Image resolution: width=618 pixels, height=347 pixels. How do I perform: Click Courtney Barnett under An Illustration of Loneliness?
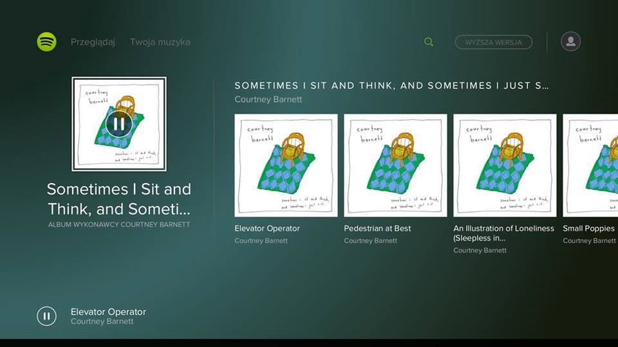pos(480,250)
